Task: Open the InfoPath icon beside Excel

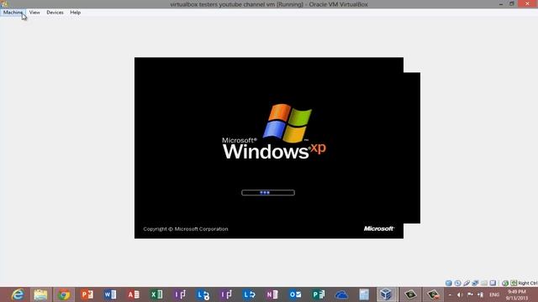Action: pos(180,294)
